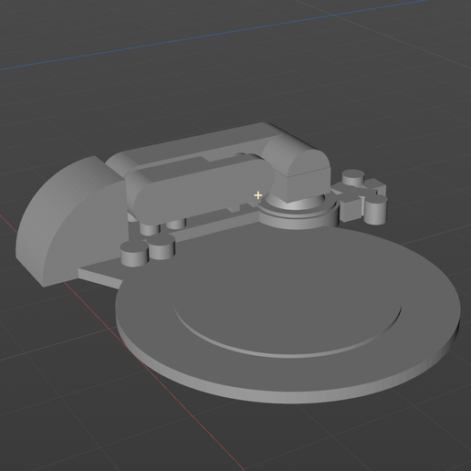Click the yellow 3D cursor crosshair
Image resolution: width=471 pixels, height=471 pixels.
pyautogui.click(x=257, y=195)
